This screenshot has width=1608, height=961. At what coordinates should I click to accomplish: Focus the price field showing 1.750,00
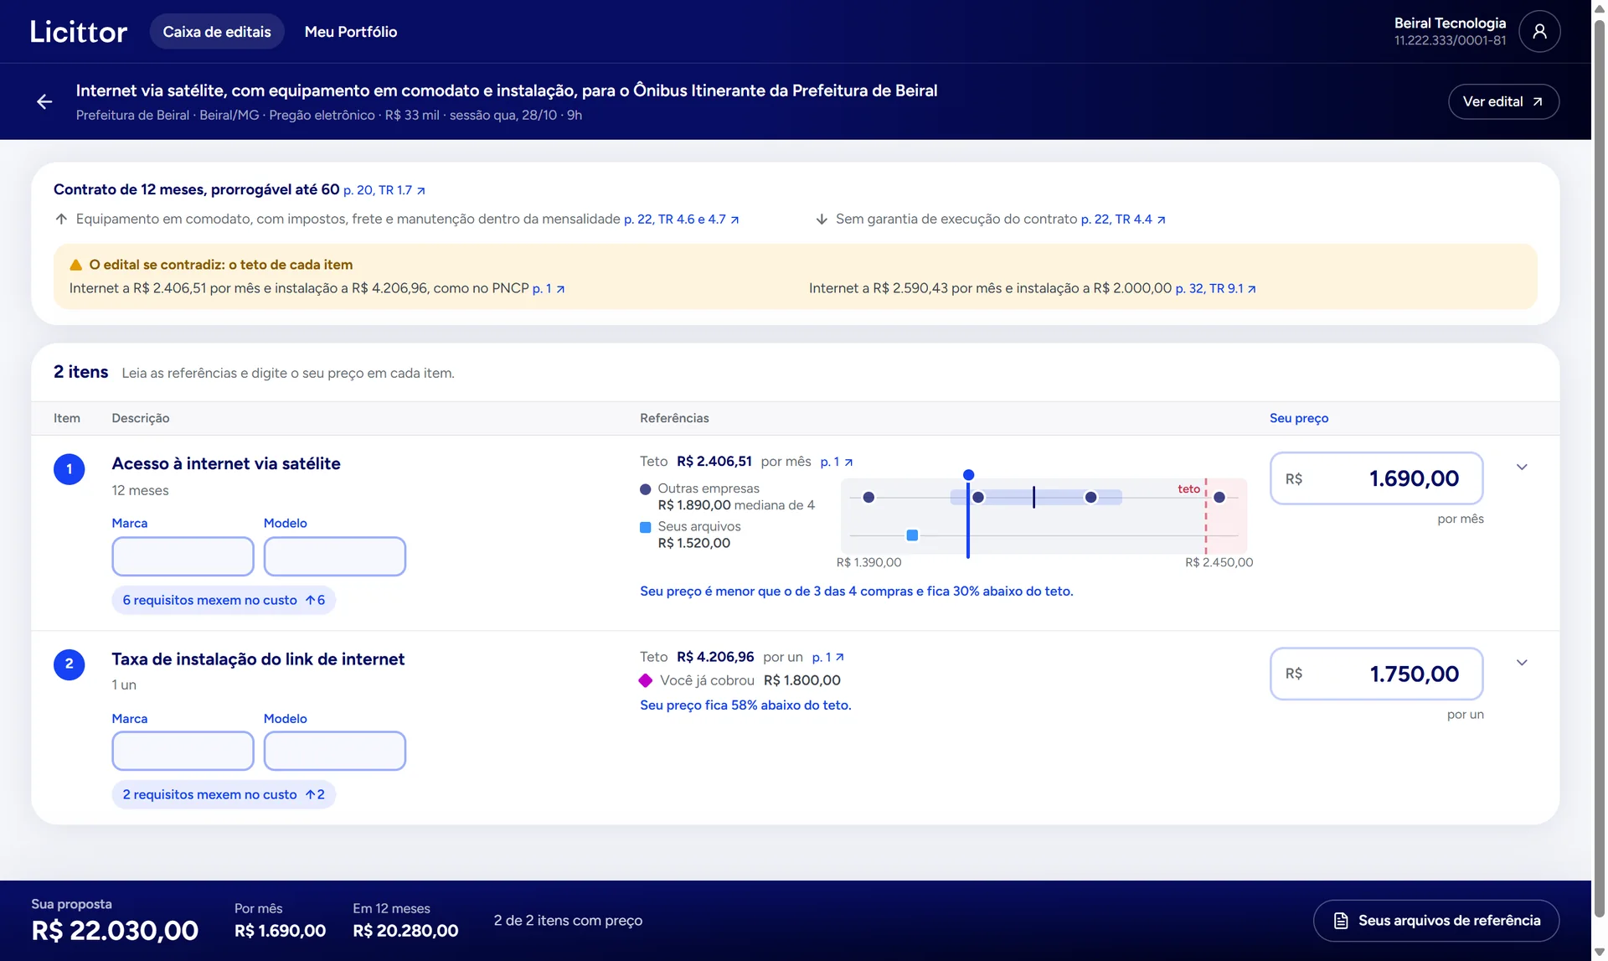[x=1376, y=674]
